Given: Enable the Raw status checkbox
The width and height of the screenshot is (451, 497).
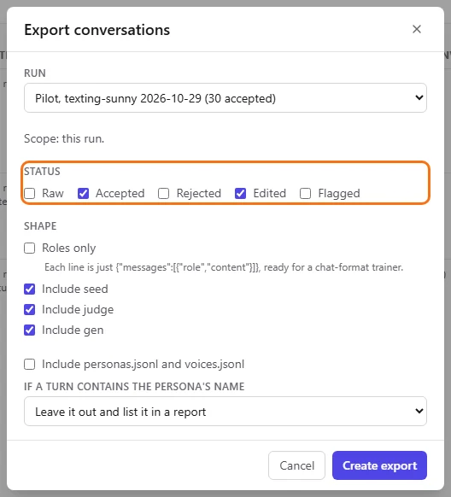Looking at the screenshot, I should (30, 193).
